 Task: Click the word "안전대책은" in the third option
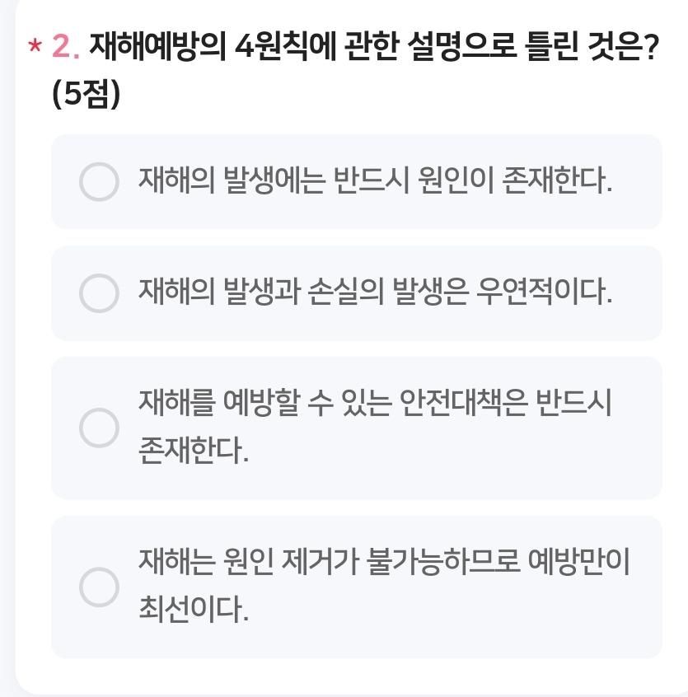tap(463, 404)
